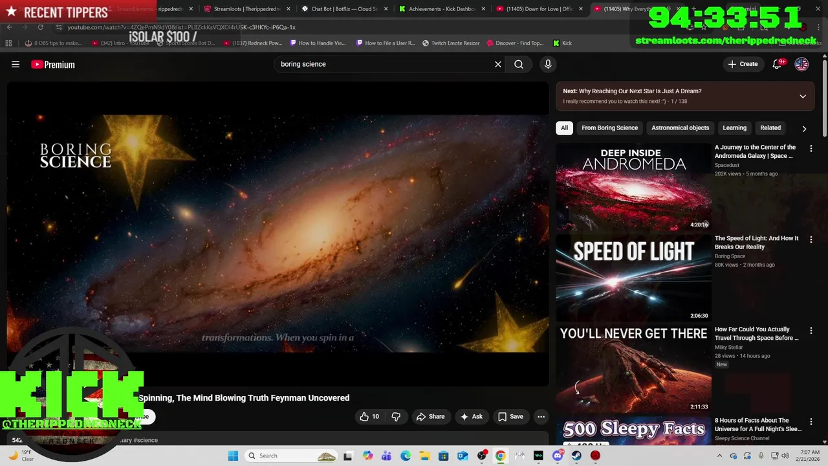Open the account avatar menu
The image size is (828, 466).
click(801, 64)
